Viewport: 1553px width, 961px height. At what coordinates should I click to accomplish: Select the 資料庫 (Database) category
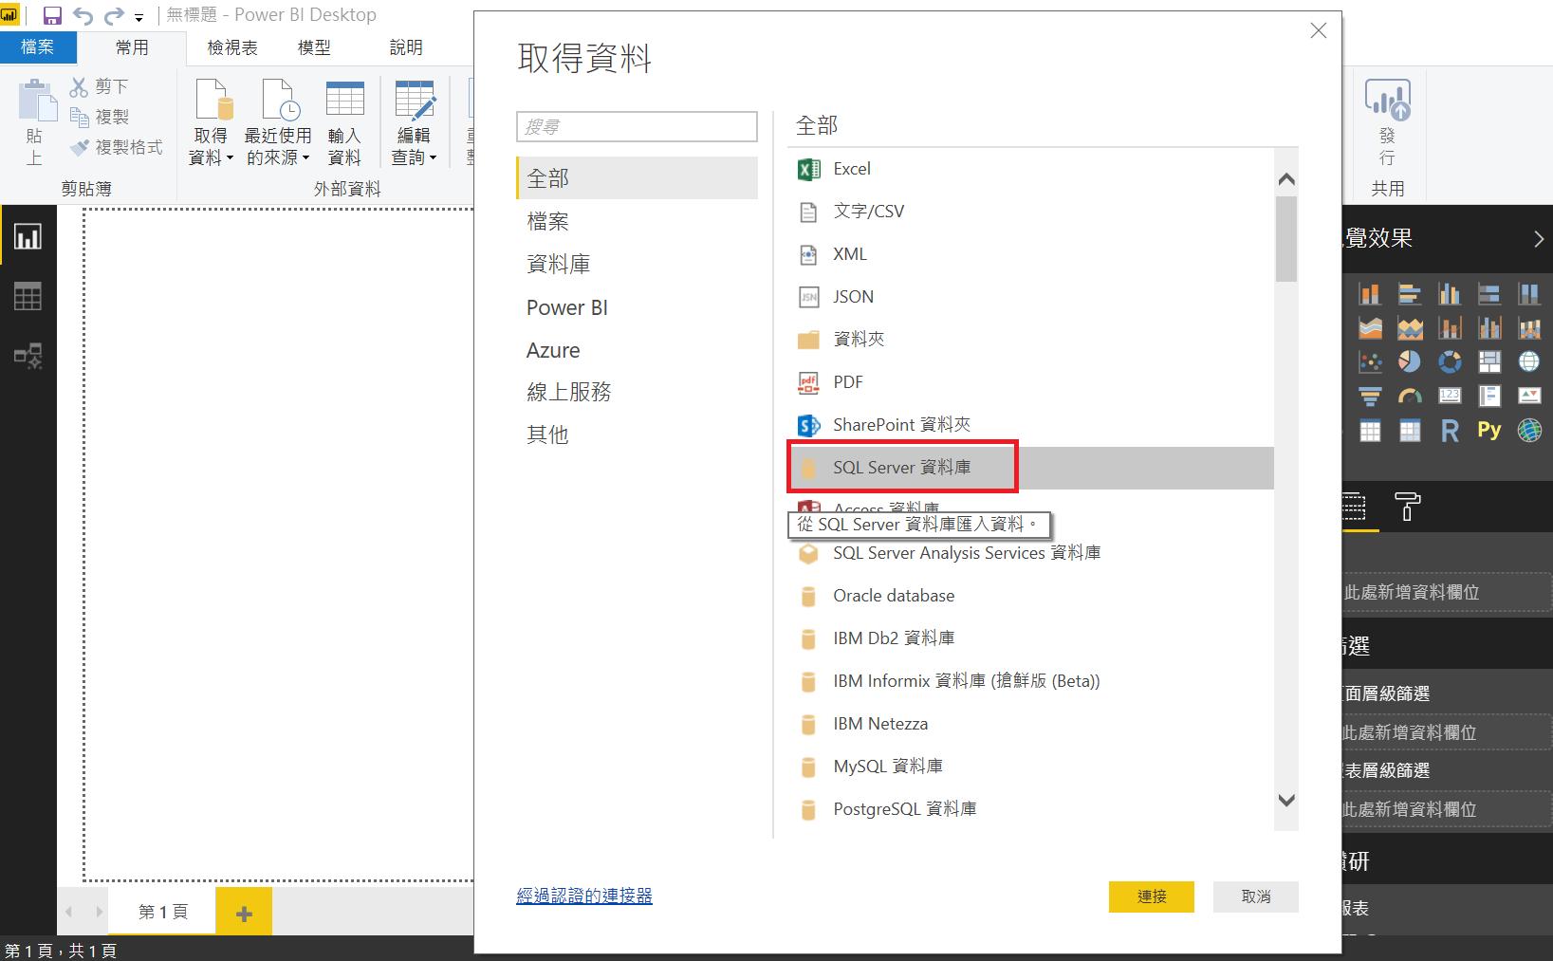click(x=637, y=264)
